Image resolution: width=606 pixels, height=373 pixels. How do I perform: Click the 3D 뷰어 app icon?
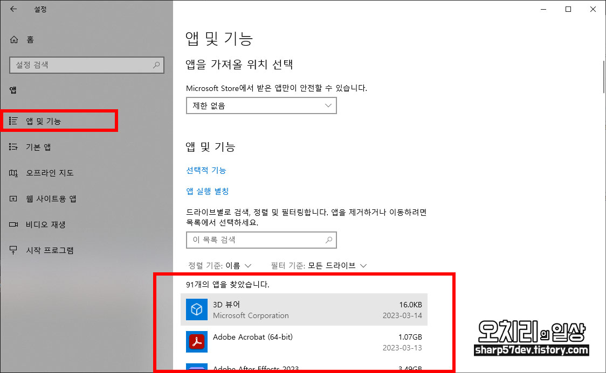click(197, 309)
